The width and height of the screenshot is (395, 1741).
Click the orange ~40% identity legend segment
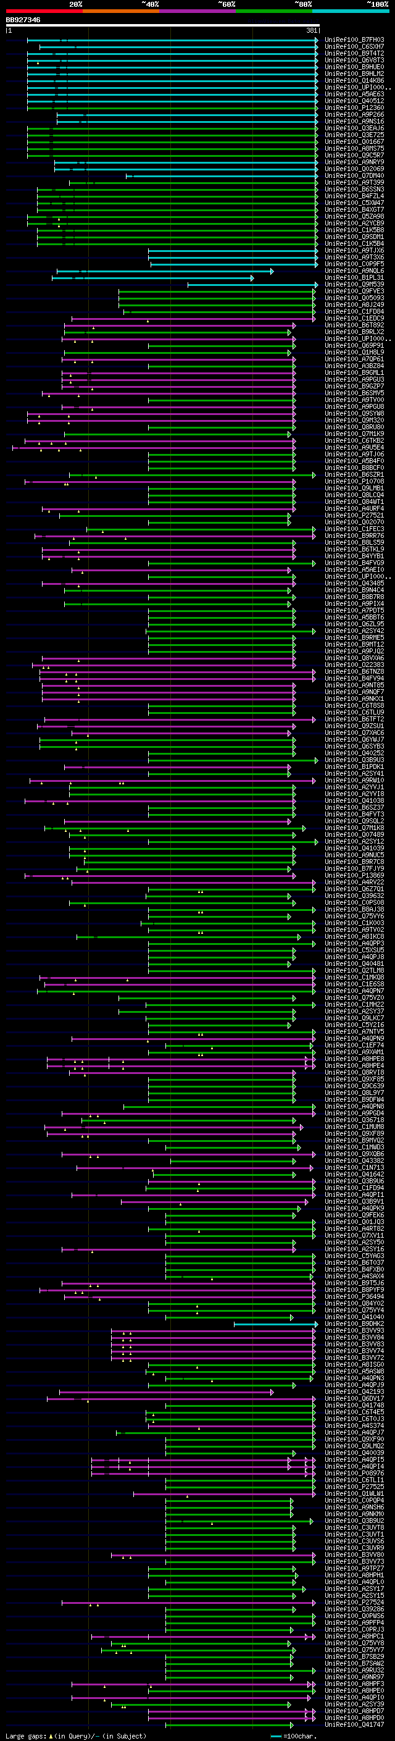121,11
